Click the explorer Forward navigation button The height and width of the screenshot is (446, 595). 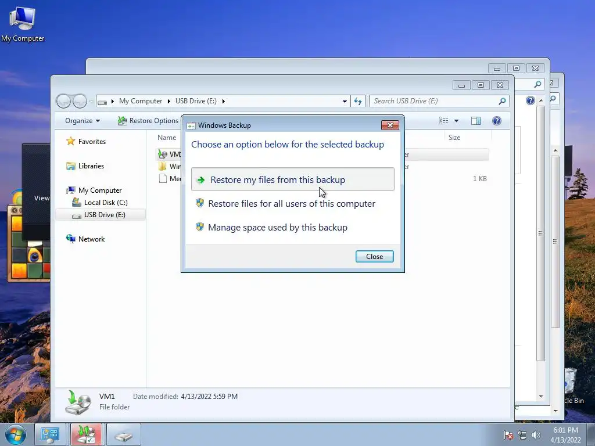tap(80, 101)
